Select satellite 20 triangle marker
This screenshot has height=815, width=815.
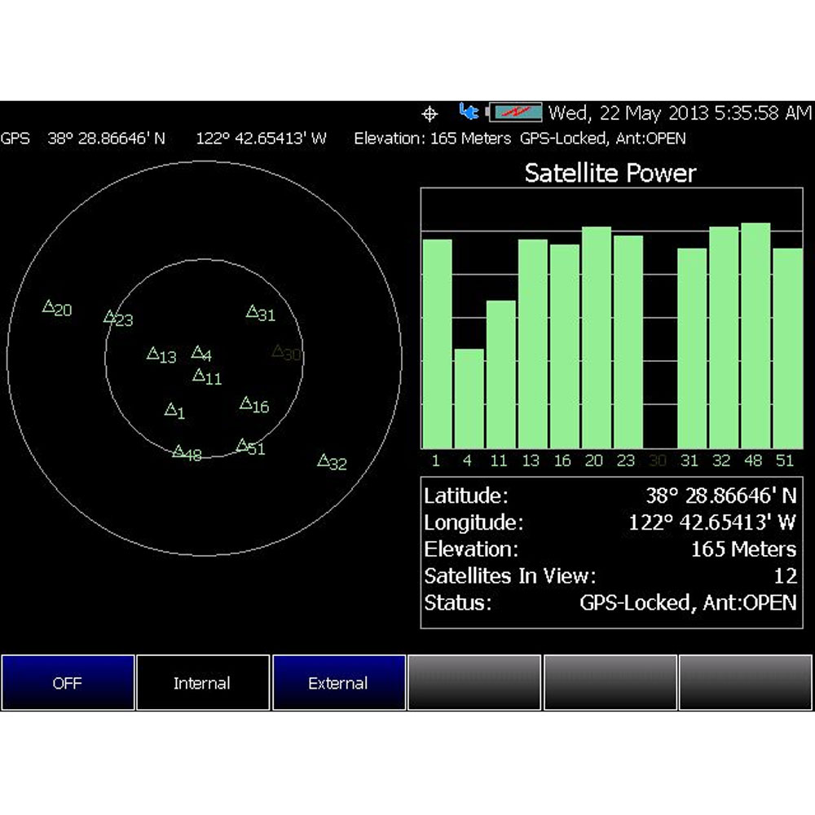[x=49, y=307]
